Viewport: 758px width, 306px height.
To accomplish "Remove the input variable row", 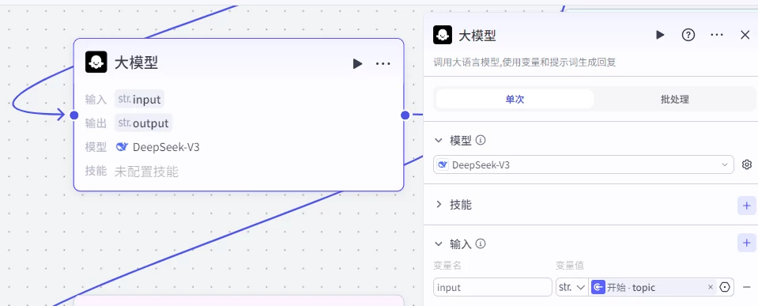I will 746,287.
